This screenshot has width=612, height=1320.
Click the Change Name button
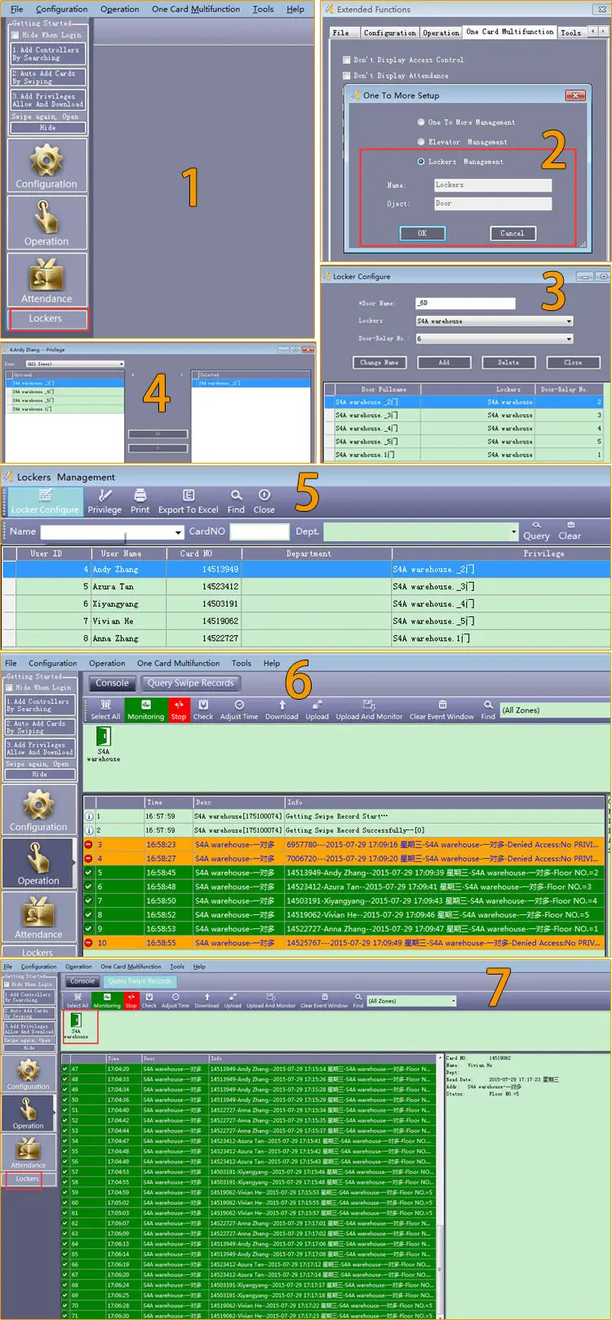coord(379,362)
